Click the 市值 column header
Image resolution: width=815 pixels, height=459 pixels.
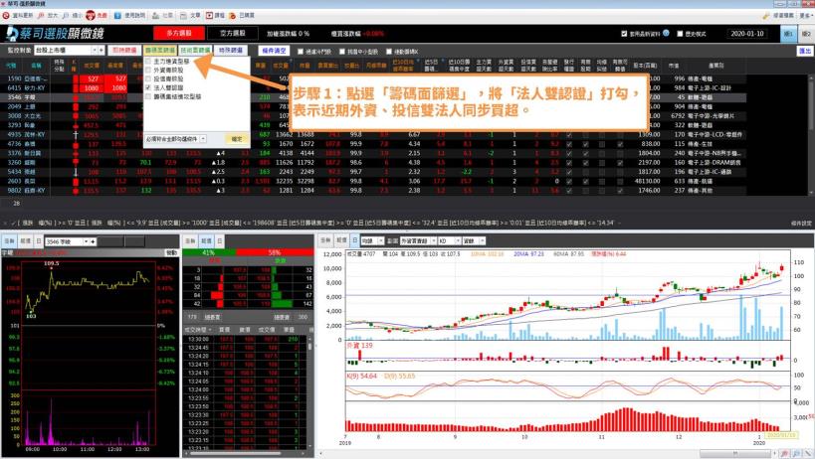coord(674,66)
